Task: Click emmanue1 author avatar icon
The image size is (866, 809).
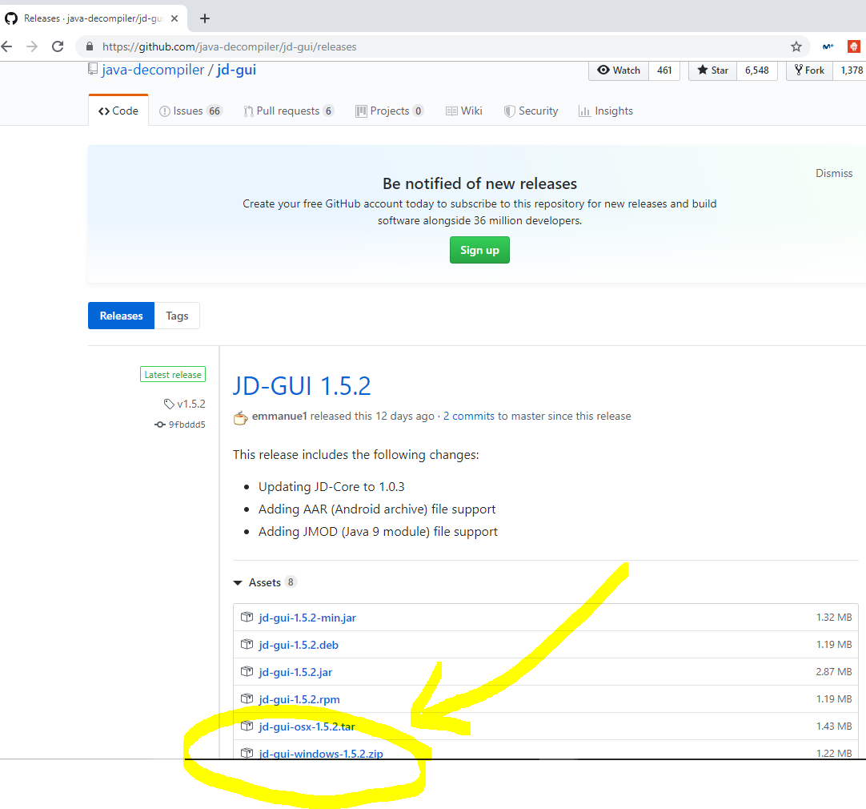Action: tap(240, 417)
